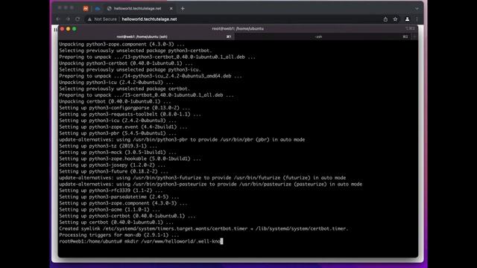The image size is (477, 268).
Task: Click the browser back arrow
Action: tap(58, 19)
